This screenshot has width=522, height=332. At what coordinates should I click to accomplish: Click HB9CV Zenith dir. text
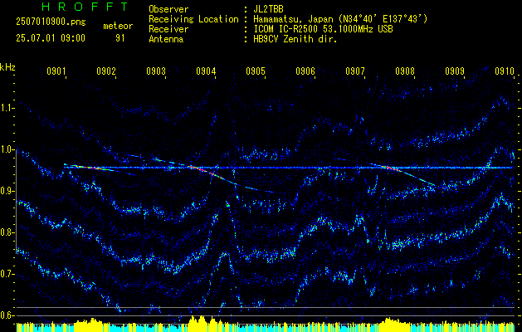[295, 39]
